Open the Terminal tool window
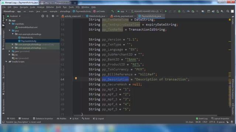 click(x=24, y=118)
